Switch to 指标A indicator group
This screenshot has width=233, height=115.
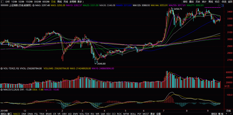tap(3, 114)
